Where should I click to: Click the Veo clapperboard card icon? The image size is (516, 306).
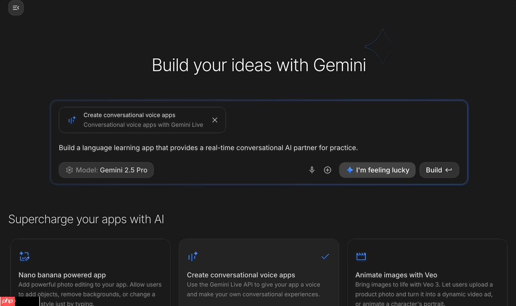[361, 256]
